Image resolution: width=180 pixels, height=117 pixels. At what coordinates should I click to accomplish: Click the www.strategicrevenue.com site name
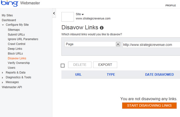pos(93,18)
